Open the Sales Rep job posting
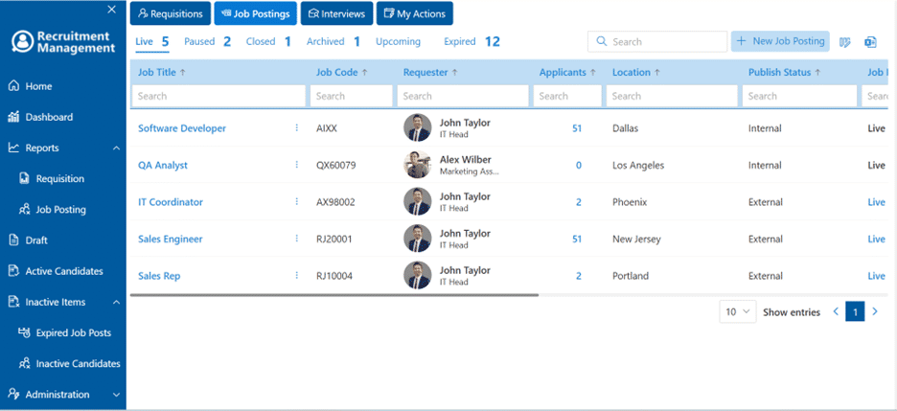897x411 pixels. [159, 276]
